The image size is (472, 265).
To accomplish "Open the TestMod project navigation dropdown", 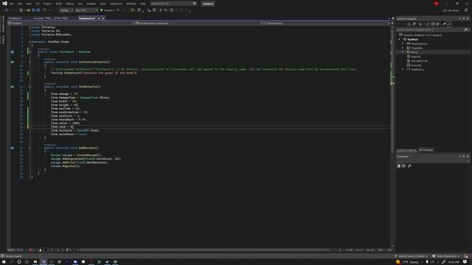I will (x=71, y=23).
